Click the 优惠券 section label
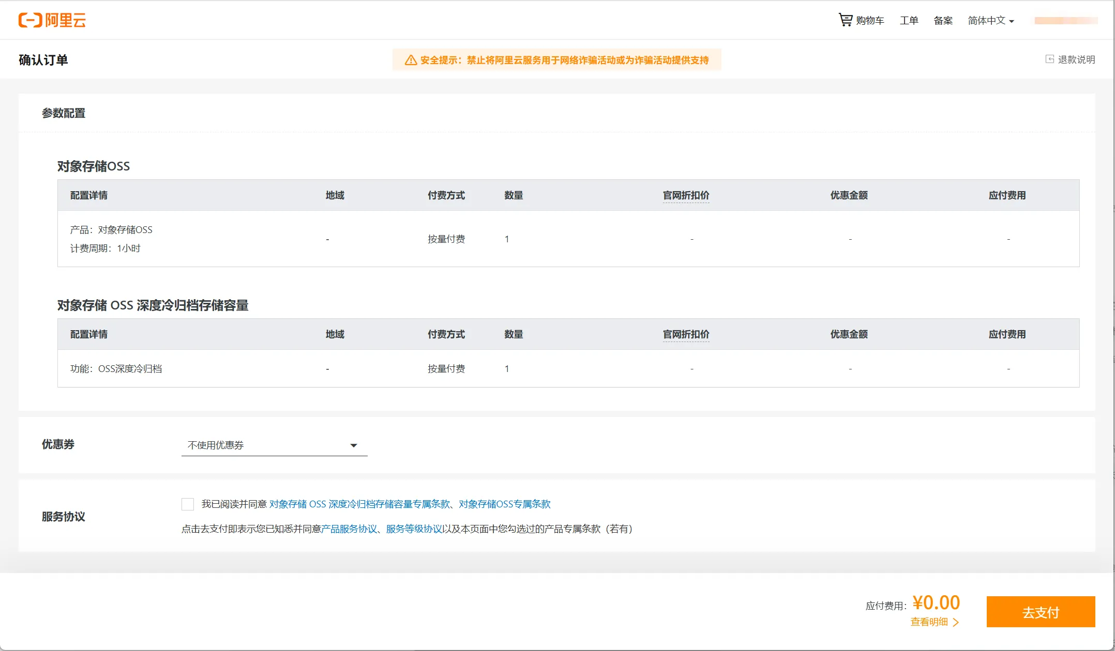Viewport: 1115px width, 651px height. (58, 444)
